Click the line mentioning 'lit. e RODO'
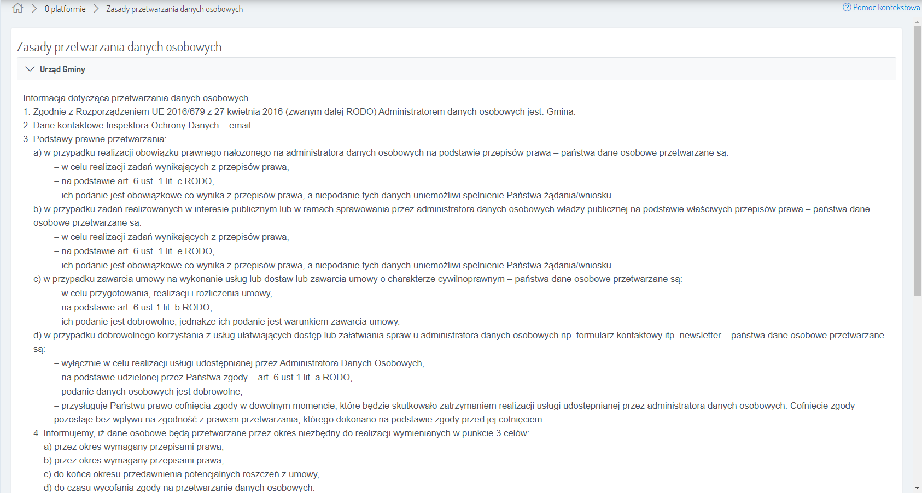 (x=134, y=251)
